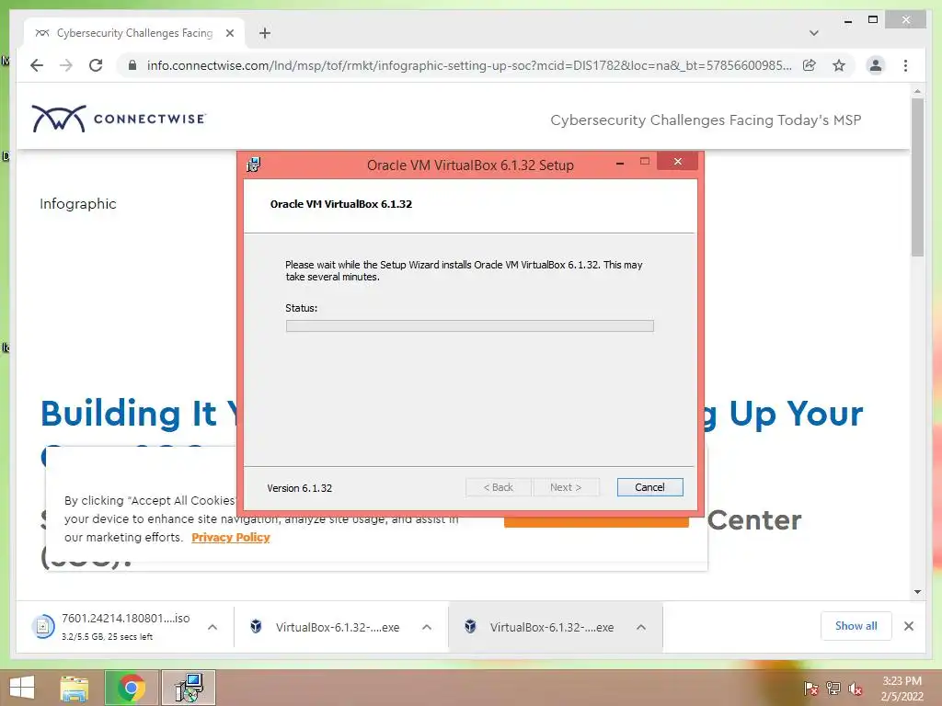Image resolution: width=942 pixels, height=706 pixels.
Task: Cancel the VirtualBox installation
Action: (x=650, y=487)
